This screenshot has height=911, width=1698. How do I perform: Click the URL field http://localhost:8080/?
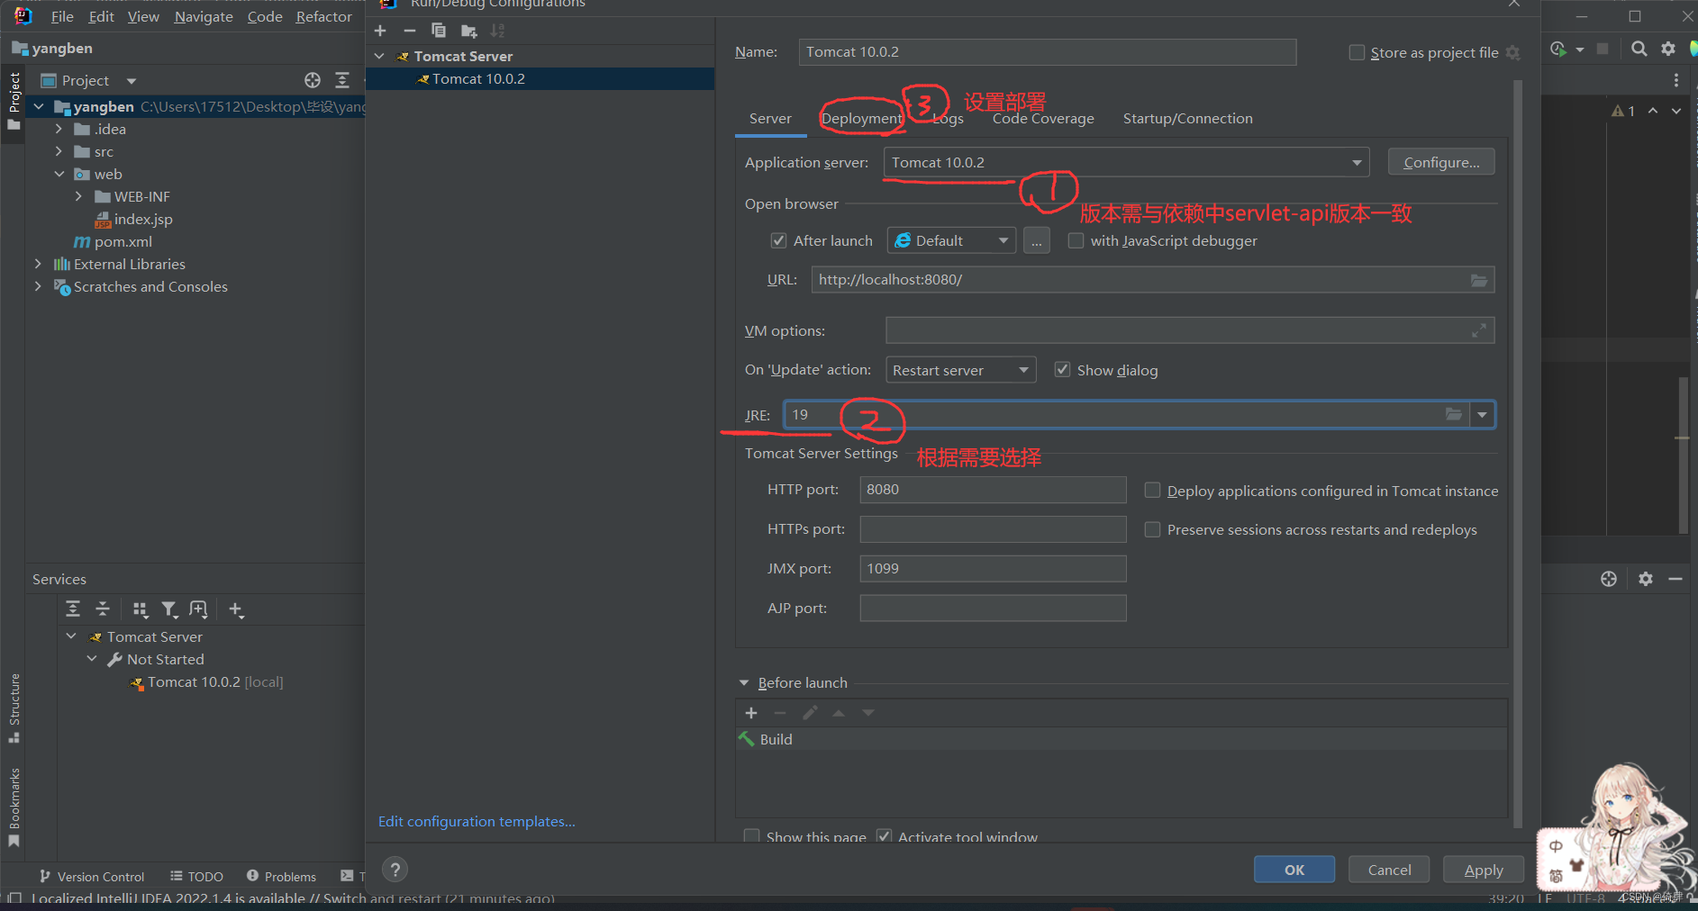[x=1153, y=280]
